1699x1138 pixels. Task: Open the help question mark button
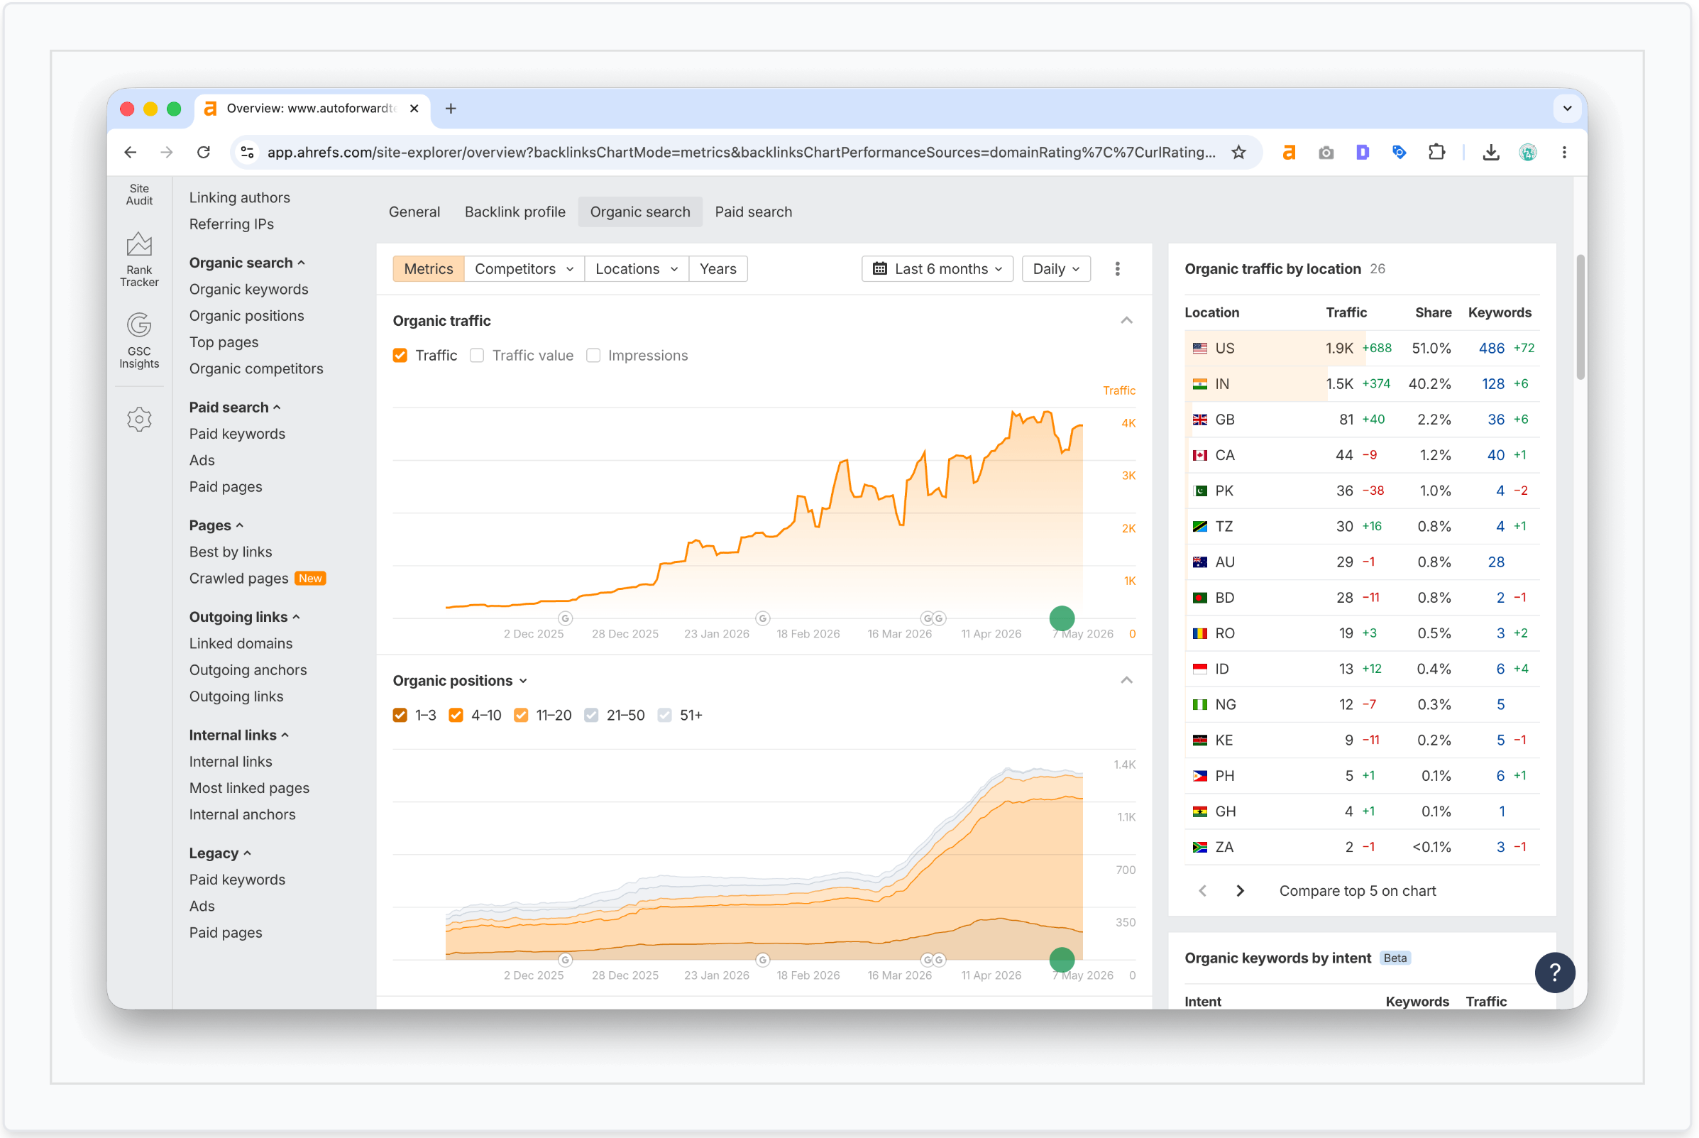(x=1555, y=973)
